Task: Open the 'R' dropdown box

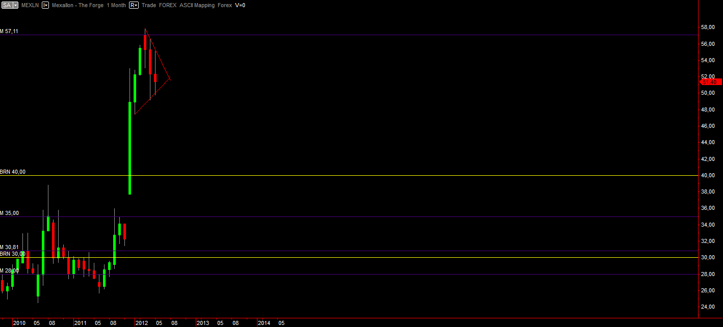Action: (134, 5)
